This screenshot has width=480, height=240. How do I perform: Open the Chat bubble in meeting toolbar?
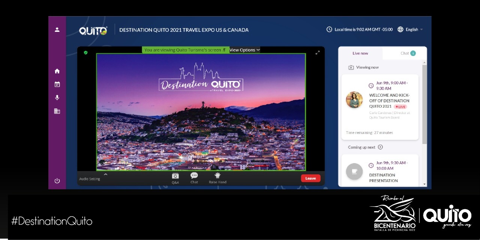[x=194, y=178]
